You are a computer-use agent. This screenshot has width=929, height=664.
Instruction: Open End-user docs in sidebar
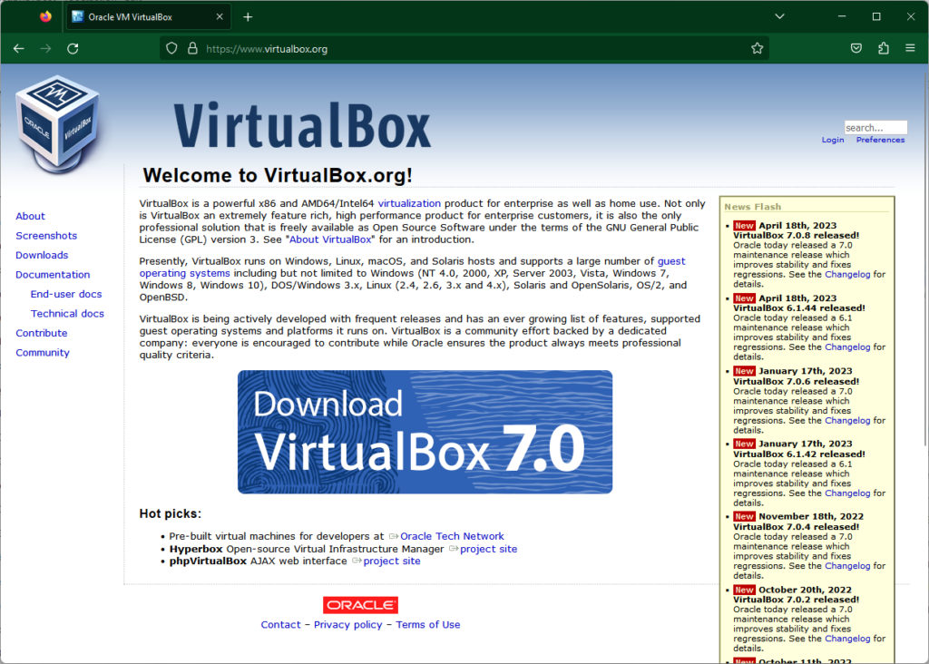tap(66, 295)
